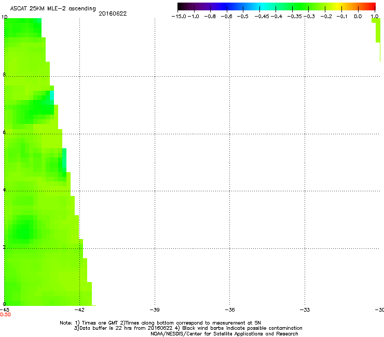This screenshot has width=384, height=337.
Task: Click the colorbar label "-0.45"
Action: click(262, 17)
